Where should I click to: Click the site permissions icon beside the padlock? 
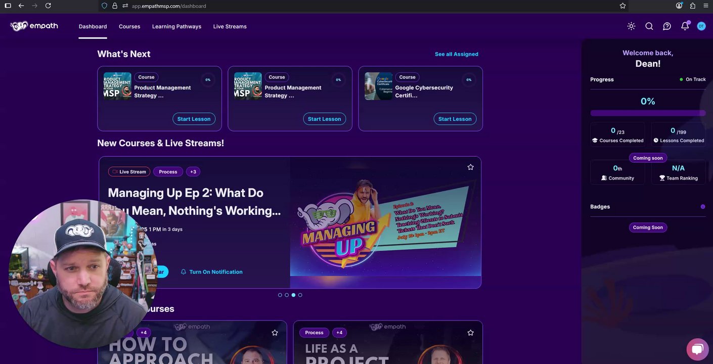click(125, 6)
